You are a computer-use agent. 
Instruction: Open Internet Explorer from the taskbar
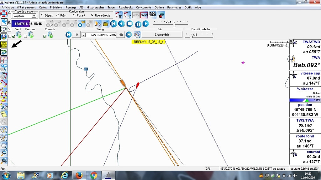pos(64,176)
